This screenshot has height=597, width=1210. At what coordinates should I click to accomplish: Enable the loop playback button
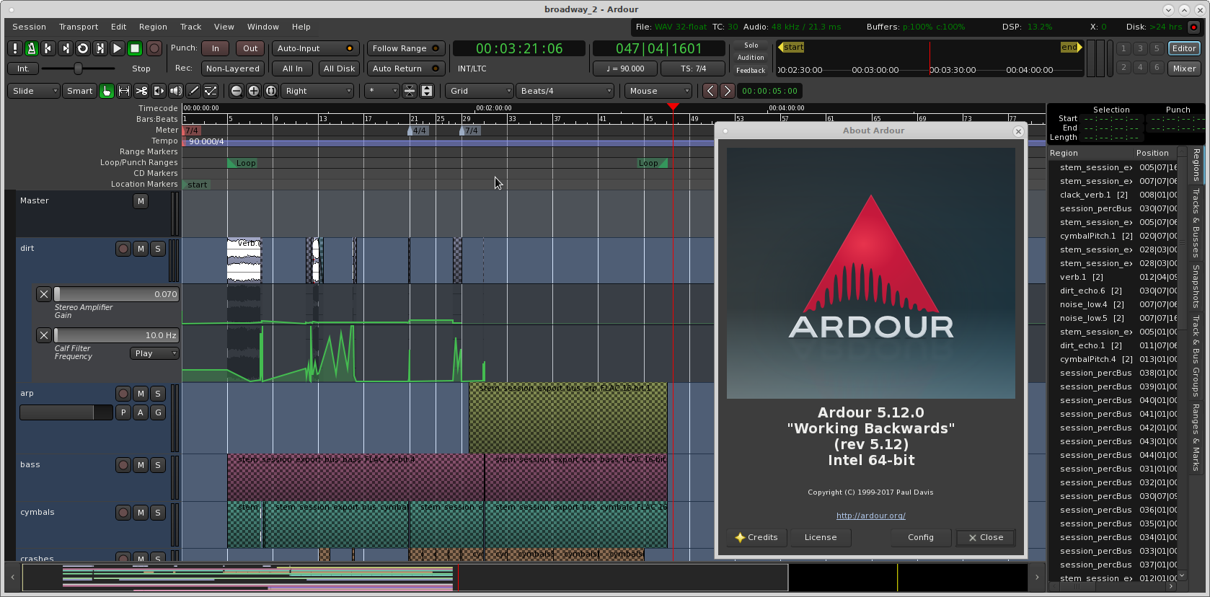pos(83,48)
